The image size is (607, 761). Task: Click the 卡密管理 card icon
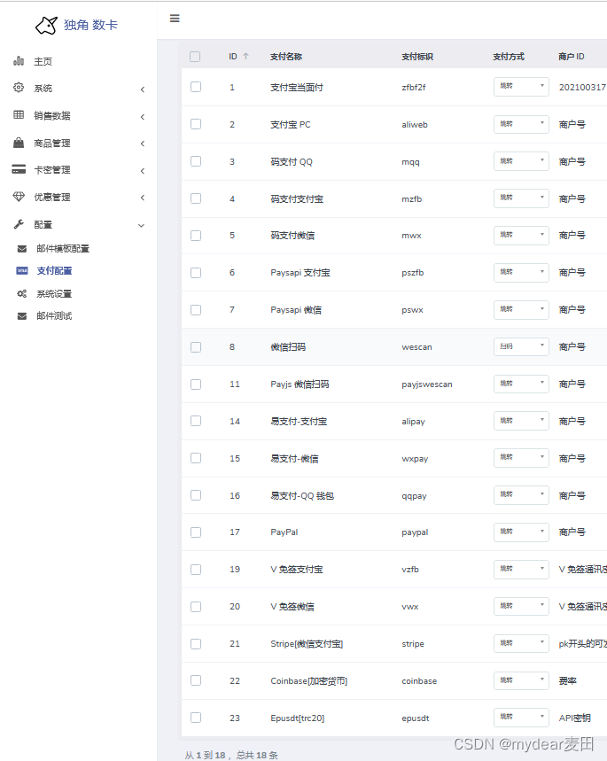click(19, 169)
